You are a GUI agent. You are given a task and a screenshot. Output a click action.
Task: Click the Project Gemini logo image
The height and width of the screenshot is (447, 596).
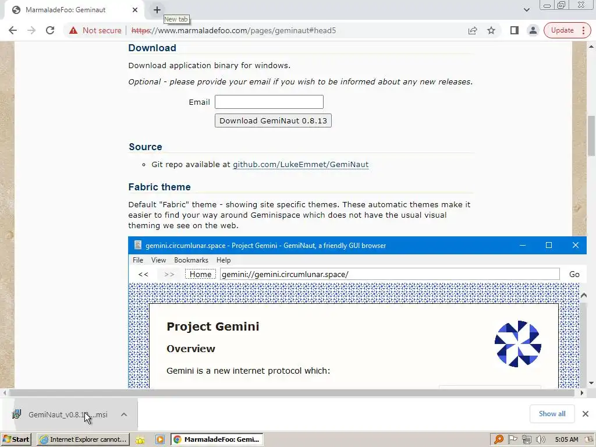[x=517, y=344]
